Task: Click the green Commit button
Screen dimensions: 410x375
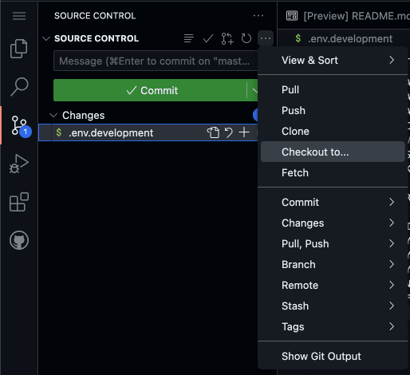Action: [150, 90]
